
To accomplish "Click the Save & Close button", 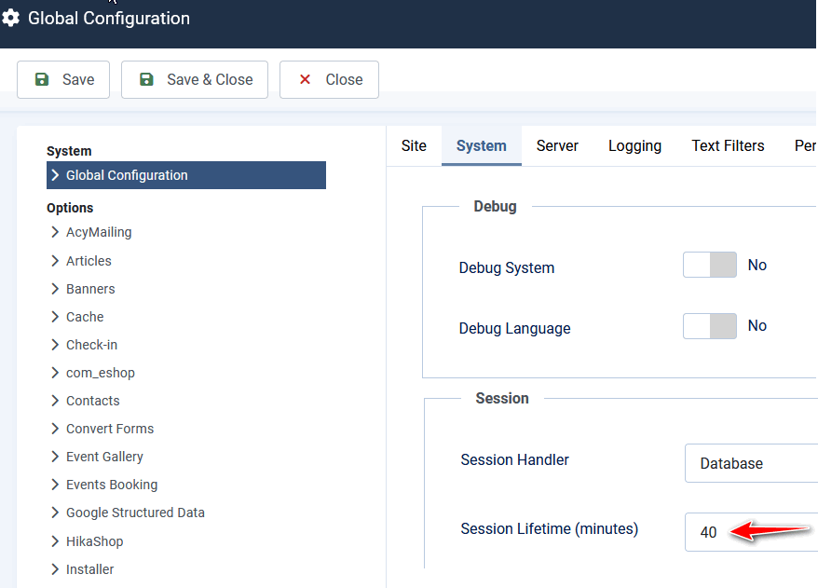I will click(x=195, y=79).
